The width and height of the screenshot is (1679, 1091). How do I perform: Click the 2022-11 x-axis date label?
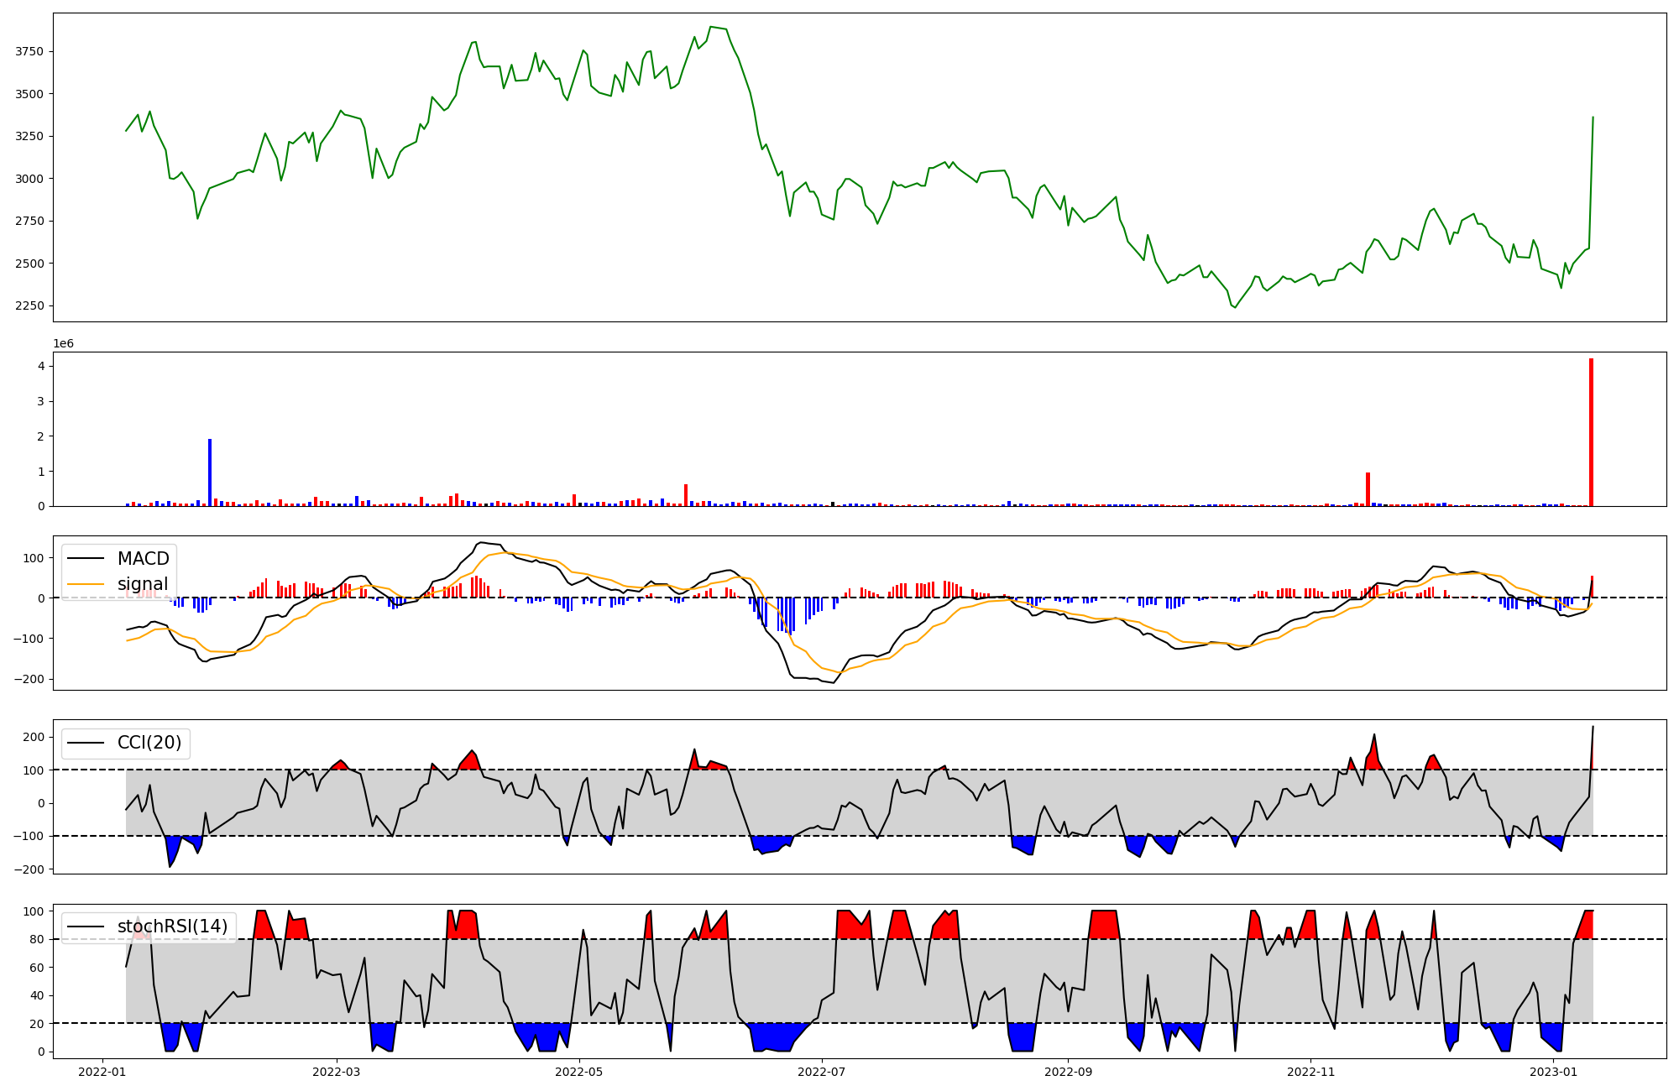[1310, 1072]
